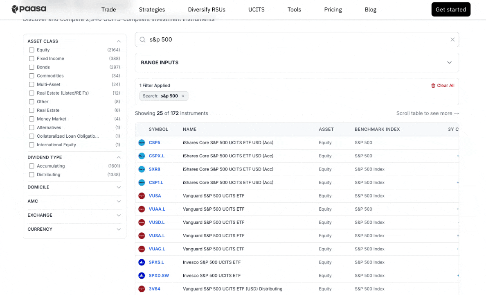Image resolution: width=486 pixels, height=295 pixels.
Task: Click the Vanguard logo next to VUSA
Action: click(x=141, y=195)
